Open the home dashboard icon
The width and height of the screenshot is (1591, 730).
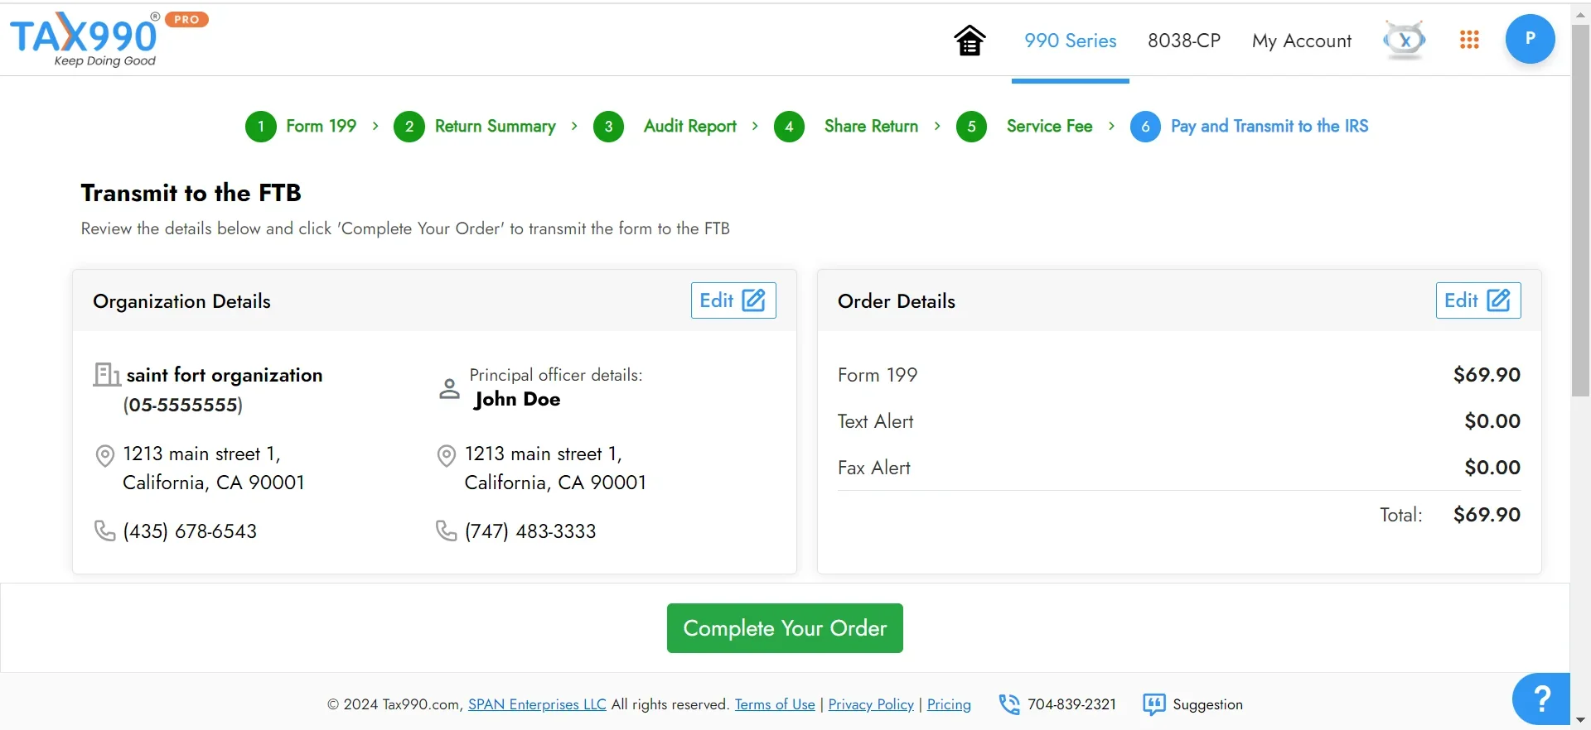[x=970, y=40]
